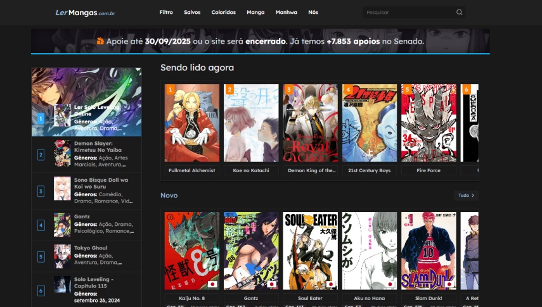Open the Filtro menu item
This screenshot has height=307, width=542.
pyautogui.click(x=166, y=12)
